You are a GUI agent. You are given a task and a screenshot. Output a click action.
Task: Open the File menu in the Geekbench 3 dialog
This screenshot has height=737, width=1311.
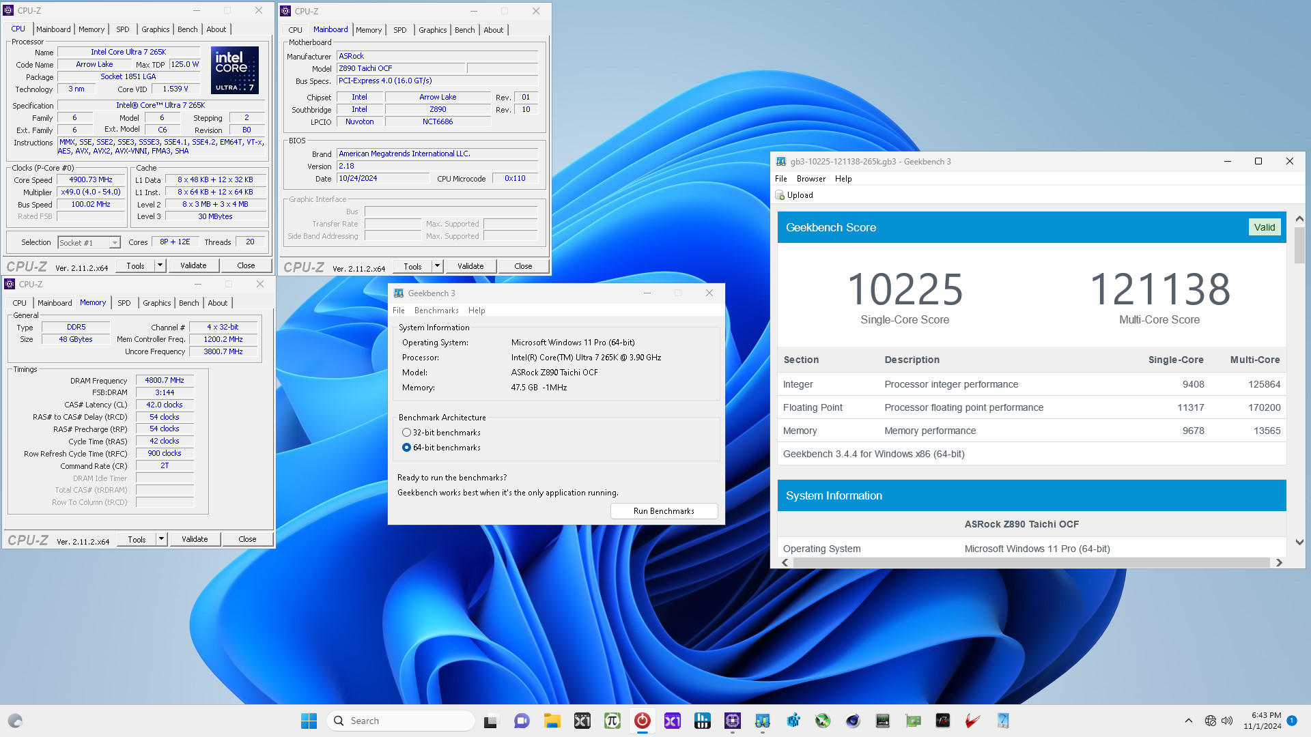(x=399, y=310)
